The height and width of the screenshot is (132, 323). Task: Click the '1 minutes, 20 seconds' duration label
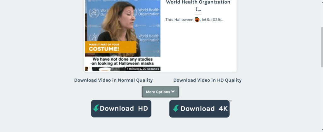click(x=143, y=69)
